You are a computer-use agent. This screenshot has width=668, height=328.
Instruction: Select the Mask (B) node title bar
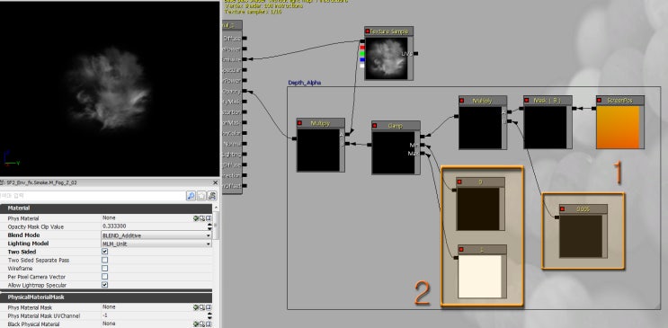(548, 101)
